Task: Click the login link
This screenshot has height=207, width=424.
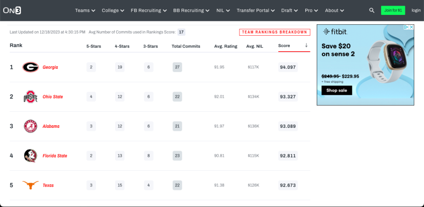Action: [416, 10]
